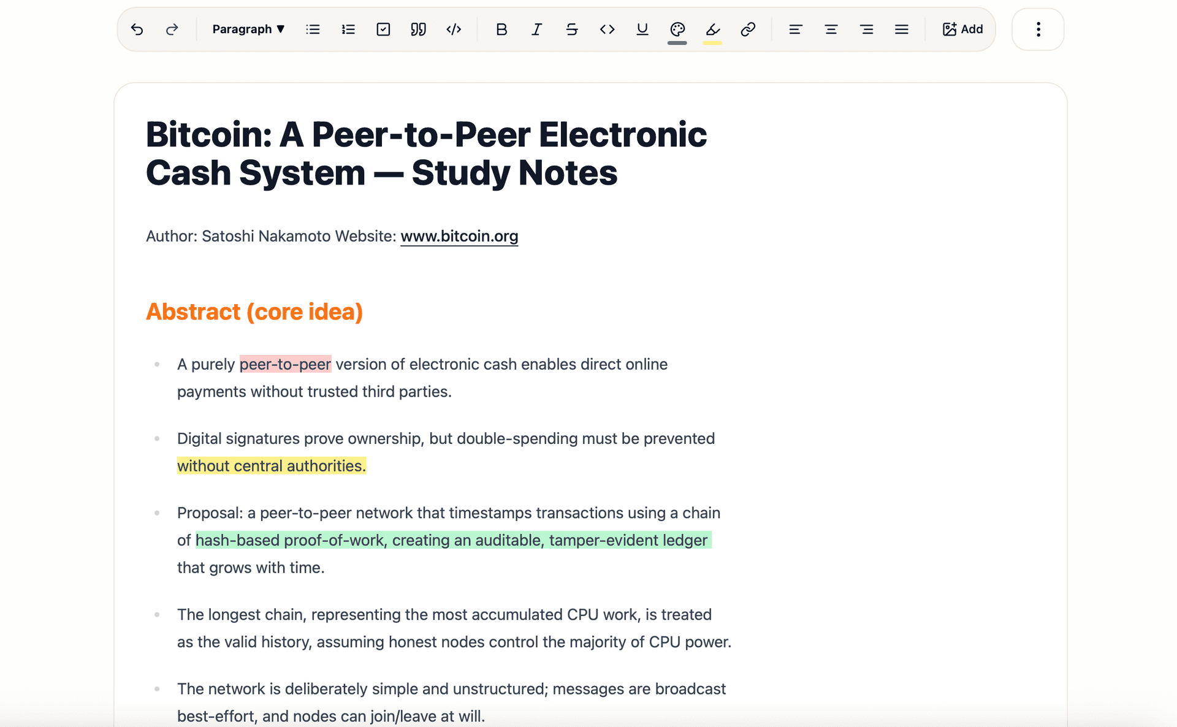Screen dimensions: 1177x727
Task: Apply a numbered list
Action: coord(348,29)
